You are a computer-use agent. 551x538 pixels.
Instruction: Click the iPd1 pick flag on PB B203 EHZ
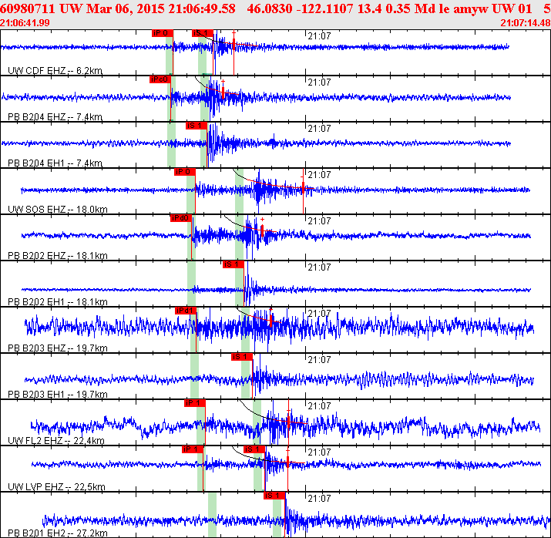click(186, 311)
